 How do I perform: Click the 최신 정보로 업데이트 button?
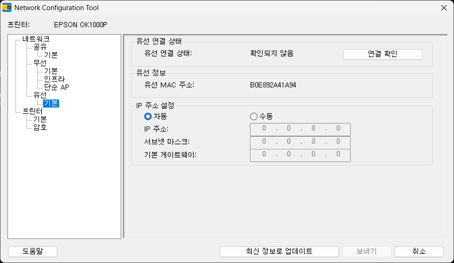[x=279, y=252]
